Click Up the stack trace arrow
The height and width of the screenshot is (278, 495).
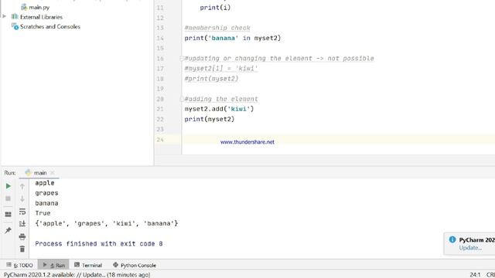22,186
